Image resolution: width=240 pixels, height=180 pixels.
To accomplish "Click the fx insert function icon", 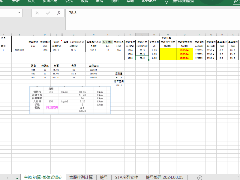I will (x=59, y=13).
